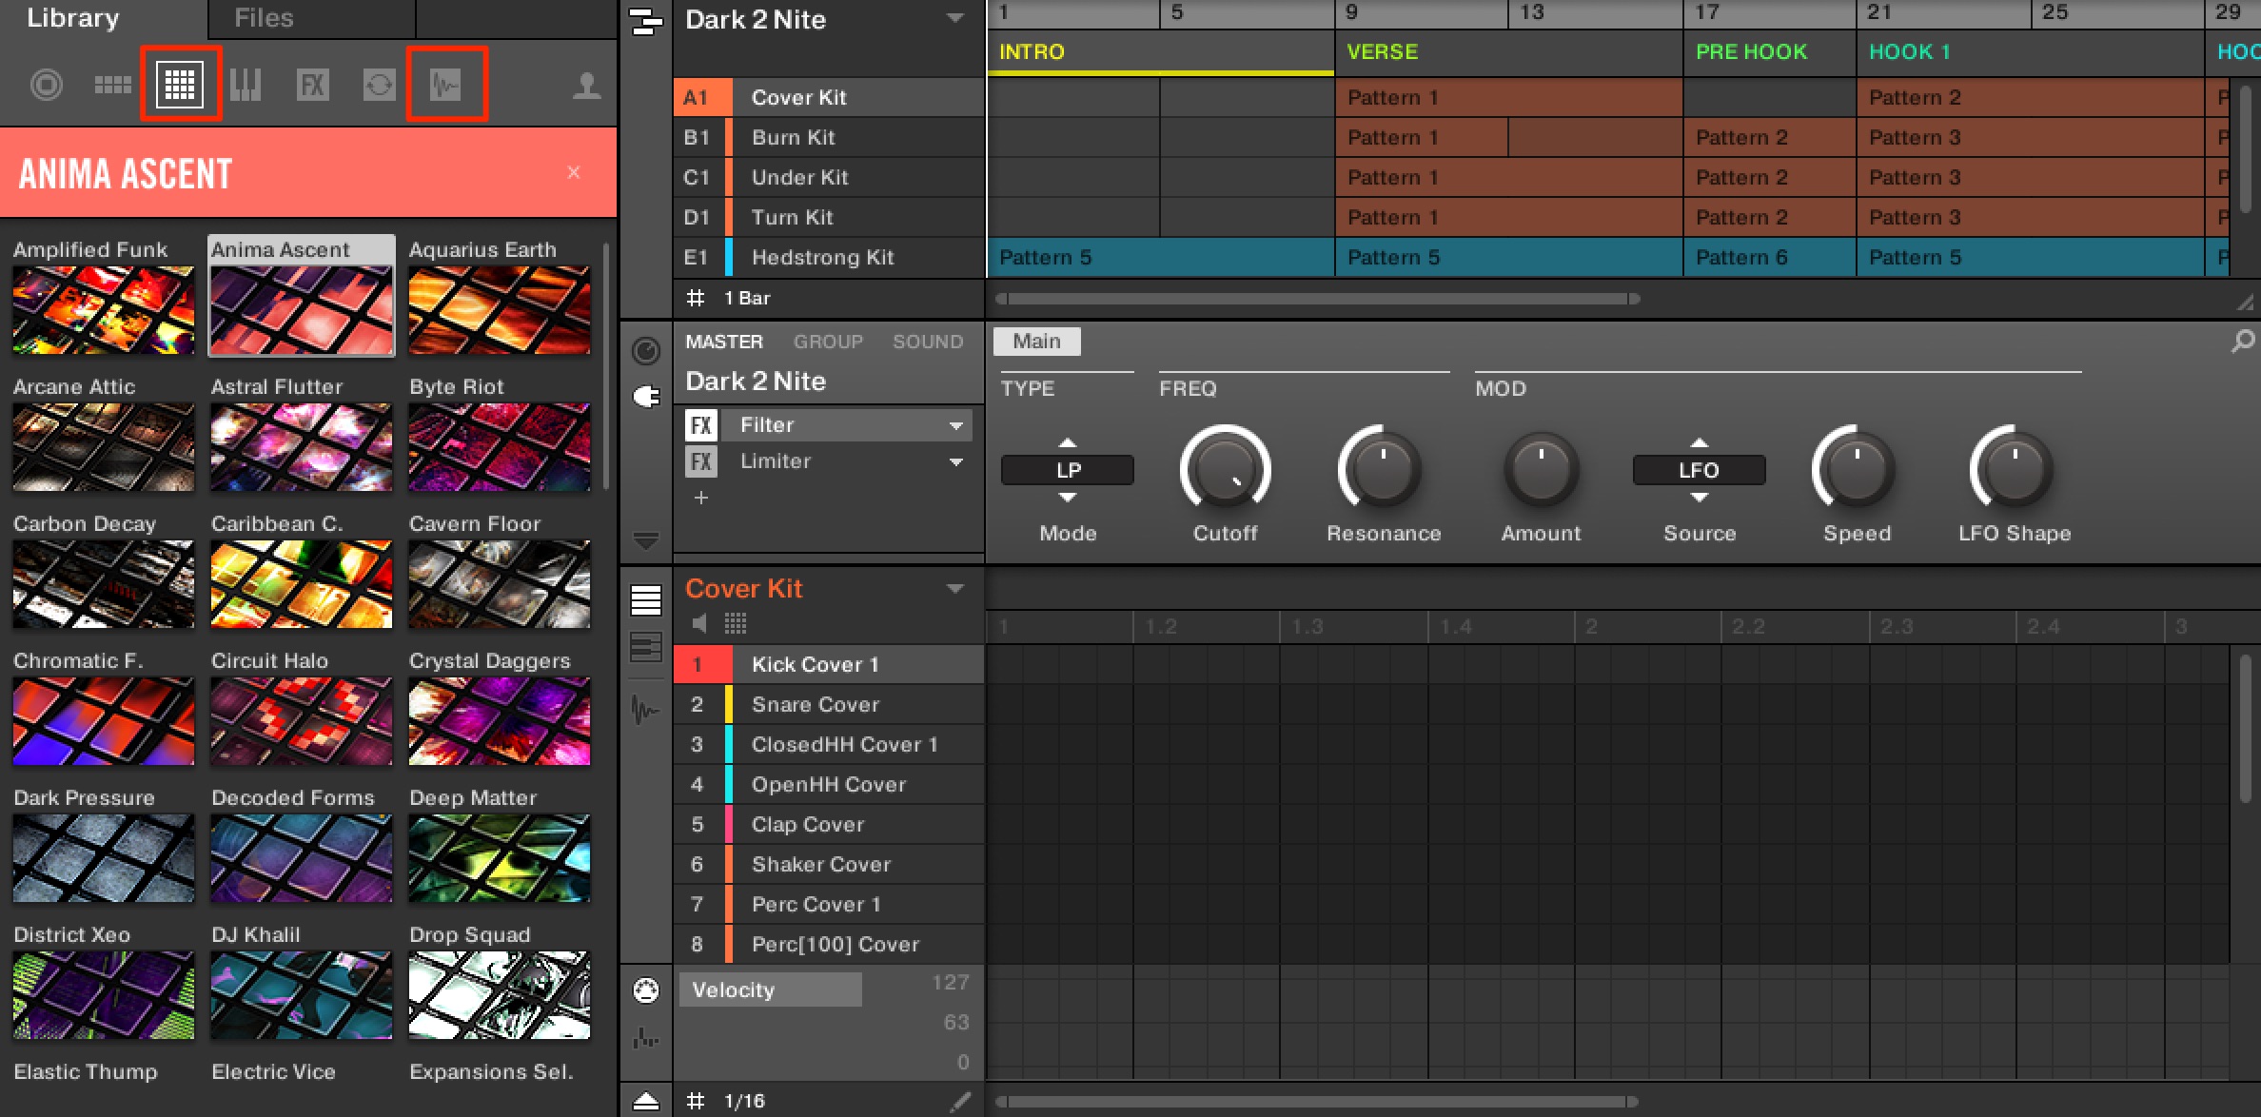Open the Filter plug-in dropdown arrow

[x=956, y=425]
